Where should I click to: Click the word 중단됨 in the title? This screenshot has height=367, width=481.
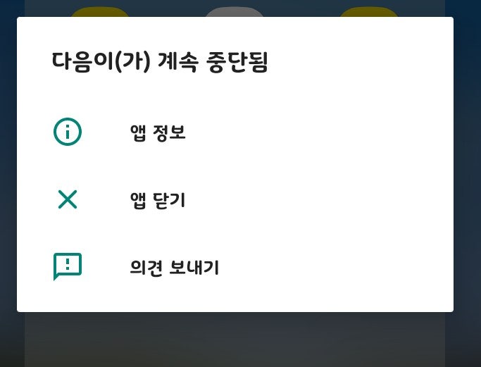pos(237,62)
